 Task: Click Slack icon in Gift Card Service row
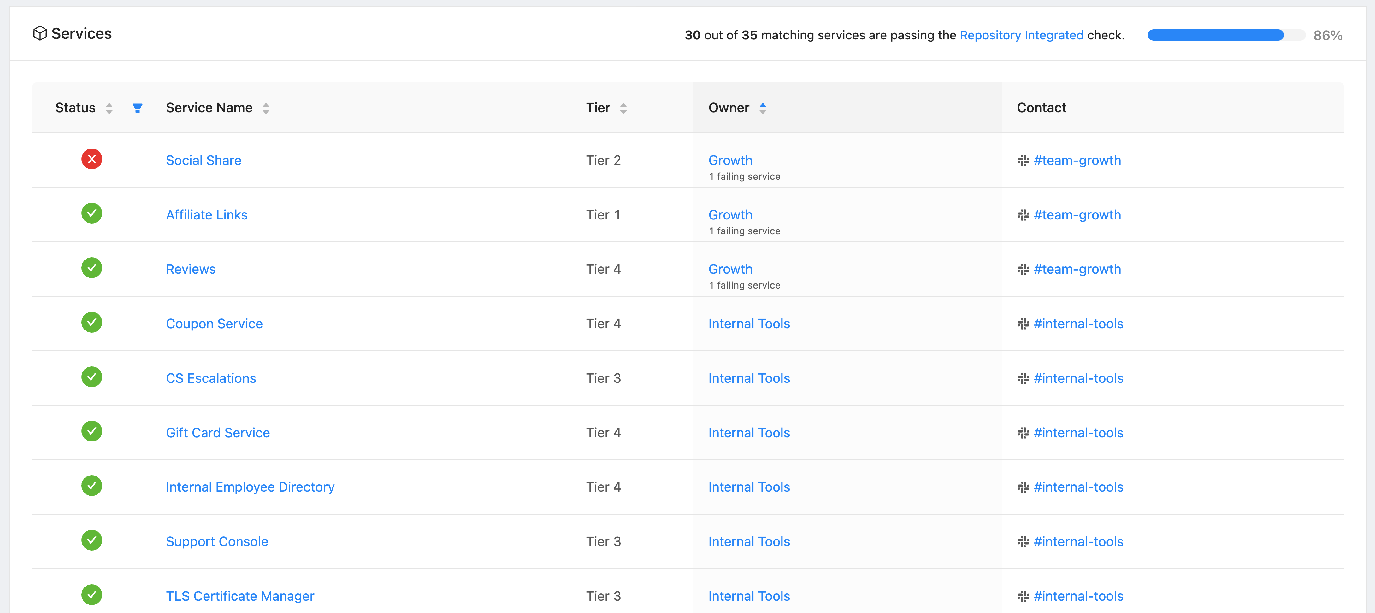click(1023, 433)
